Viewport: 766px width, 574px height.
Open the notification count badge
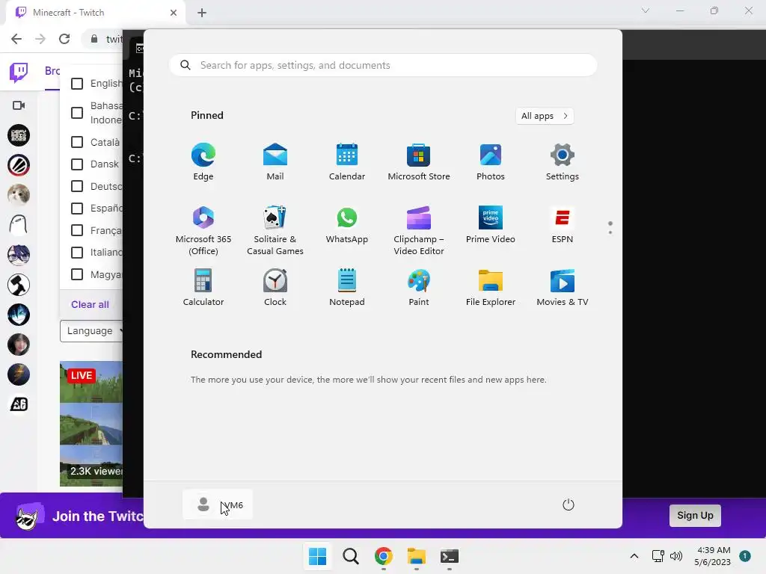[745, 556]
